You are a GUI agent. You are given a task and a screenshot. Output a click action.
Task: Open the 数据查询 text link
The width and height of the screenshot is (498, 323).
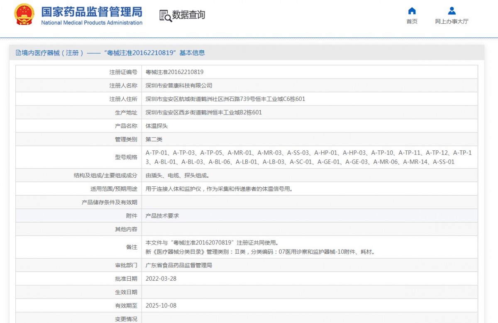[188, 15]
